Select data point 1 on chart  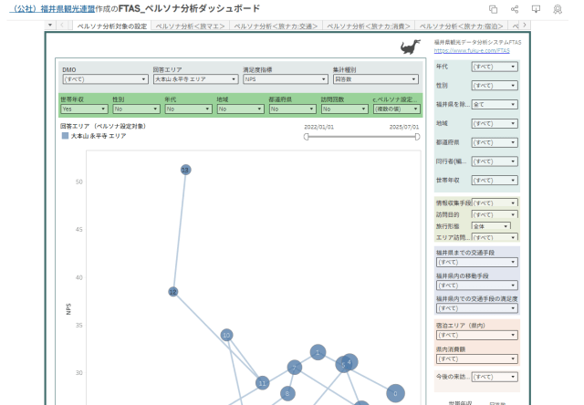pyautogui.click(x=318, y=352)
